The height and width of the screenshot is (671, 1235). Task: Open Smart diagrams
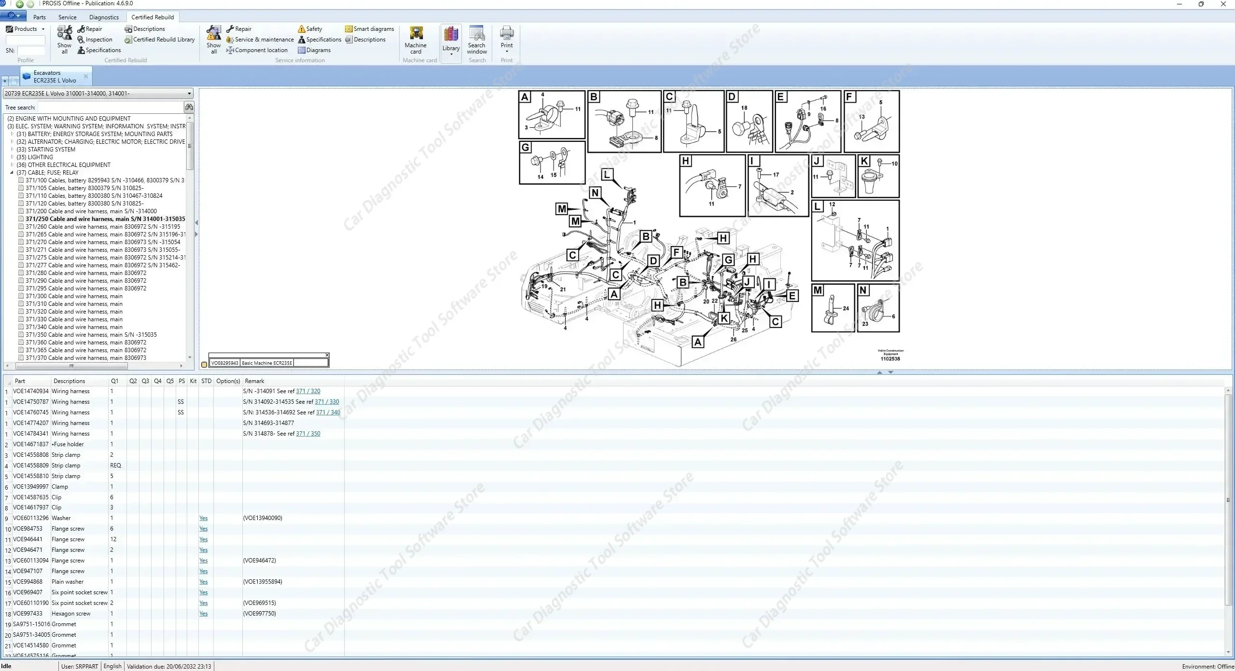(370, 29)
